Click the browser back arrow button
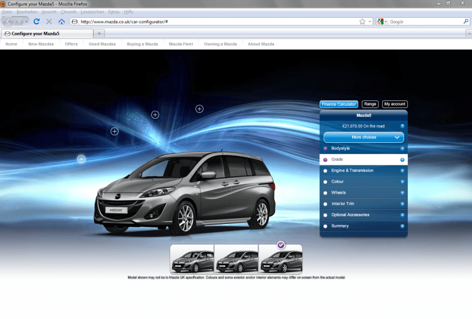Screen dimensions: 472x319 click(8, 22)
